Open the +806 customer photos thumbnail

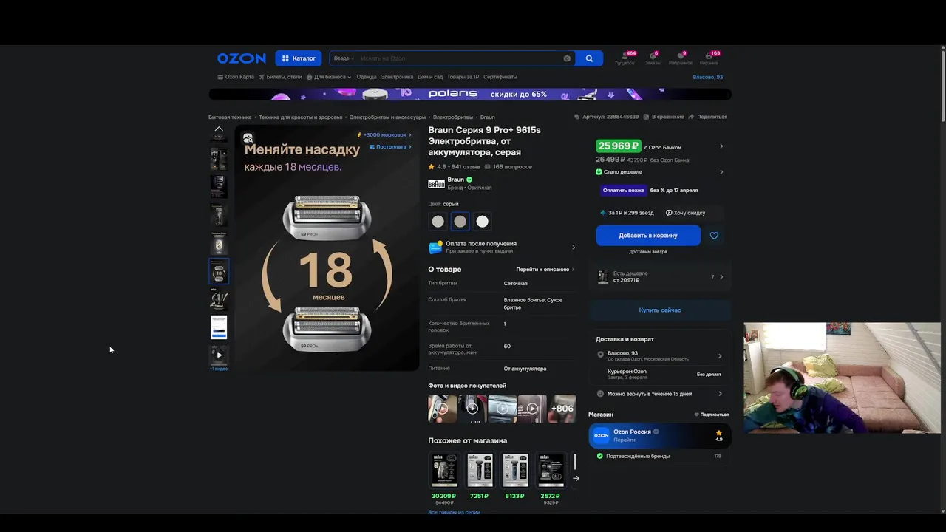point(562,409)
